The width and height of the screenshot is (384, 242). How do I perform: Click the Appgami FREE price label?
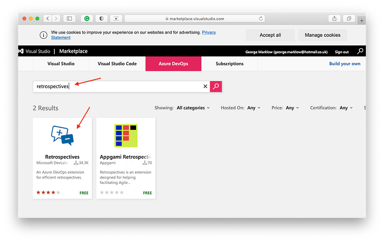click(x=148, y=193)
